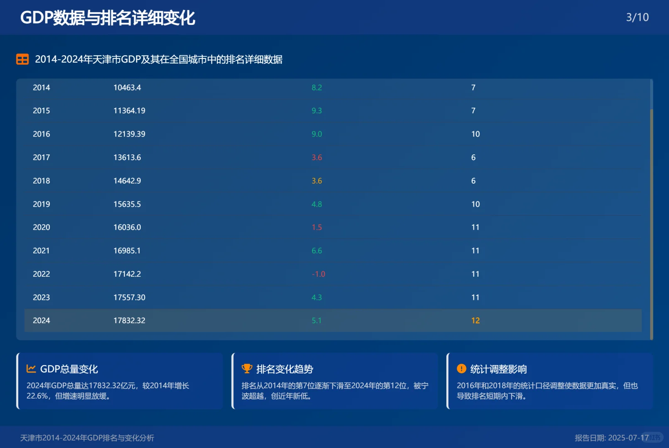Click the 报告日期 2025-07-17 date text
This screenshot has height=448, width=669.
[x=611, y=438]
